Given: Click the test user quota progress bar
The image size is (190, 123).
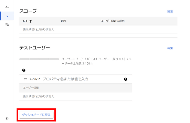Looking at the screenshot, I should pyautogui.click(x=39, y=59).
